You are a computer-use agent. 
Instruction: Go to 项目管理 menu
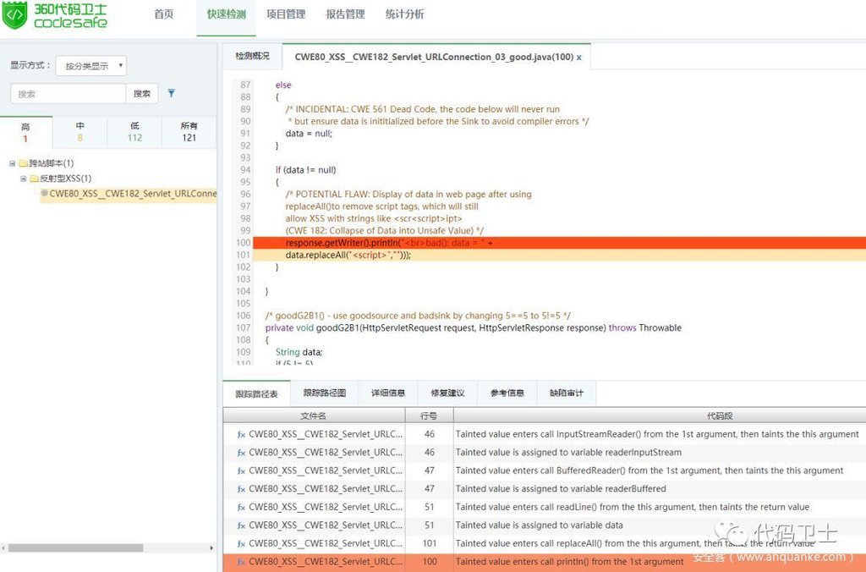286,14
